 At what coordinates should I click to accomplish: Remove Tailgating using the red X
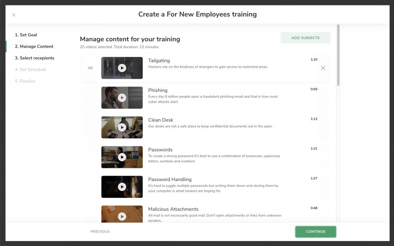(x=323, y=68)
